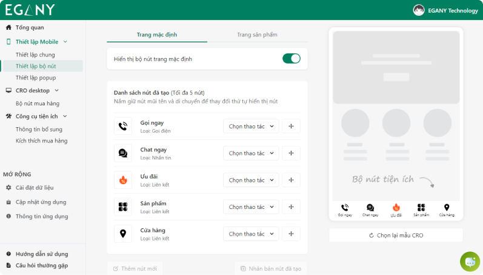Image resolution: width=483 pixels, height=275 pixels.
Task: Toggle Hiển thị bộ nút trang mặc định
Action: 291,59
